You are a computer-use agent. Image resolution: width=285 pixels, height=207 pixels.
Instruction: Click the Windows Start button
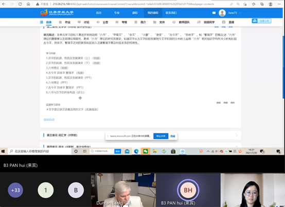pyautogui.click(x=3, y=151)
